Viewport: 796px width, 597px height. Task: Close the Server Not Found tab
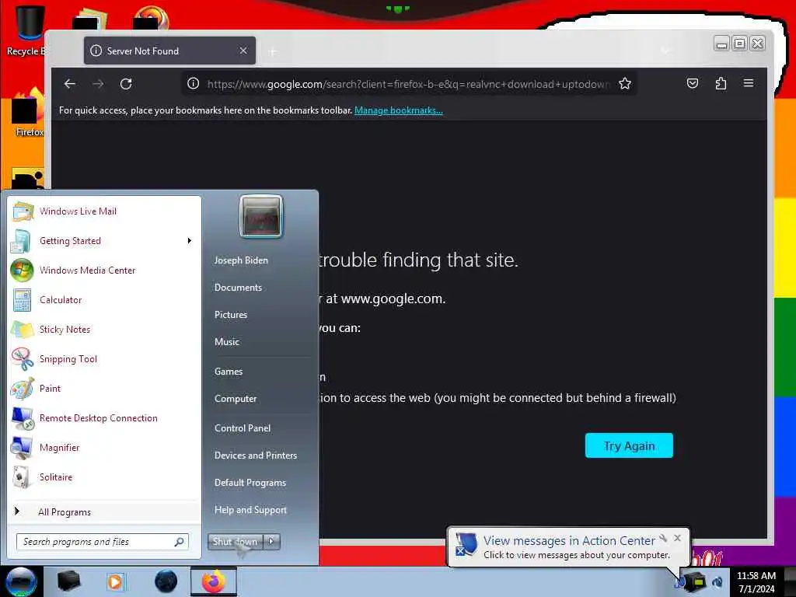click(x=243, y=51)
